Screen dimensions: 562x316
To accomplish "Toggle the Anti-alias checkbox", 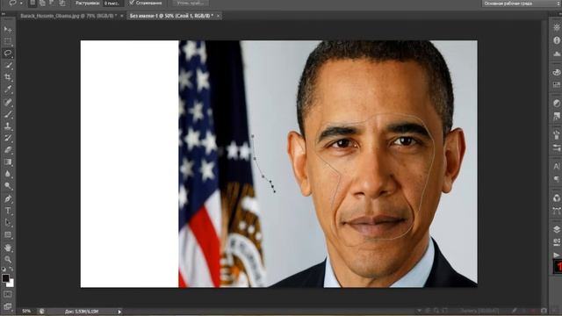I will click(132, 3).
